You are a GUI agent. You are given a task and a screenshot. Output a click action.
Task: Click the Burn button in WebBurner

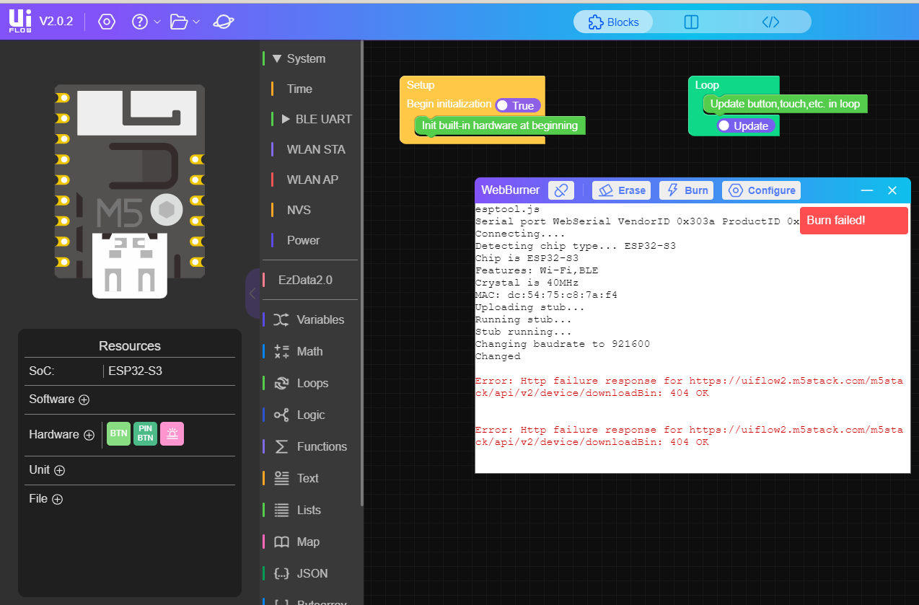pos(687,190)
